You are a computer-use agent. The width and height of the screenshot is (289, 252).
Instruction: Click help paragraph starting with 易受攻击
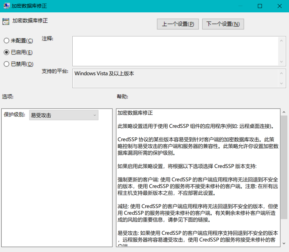pyautogui.click(x=198, y=239)
